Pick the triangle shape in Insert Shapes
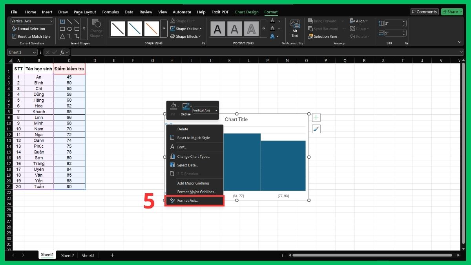The width and height of the screenshot is (471, 265). coord(62,36)
